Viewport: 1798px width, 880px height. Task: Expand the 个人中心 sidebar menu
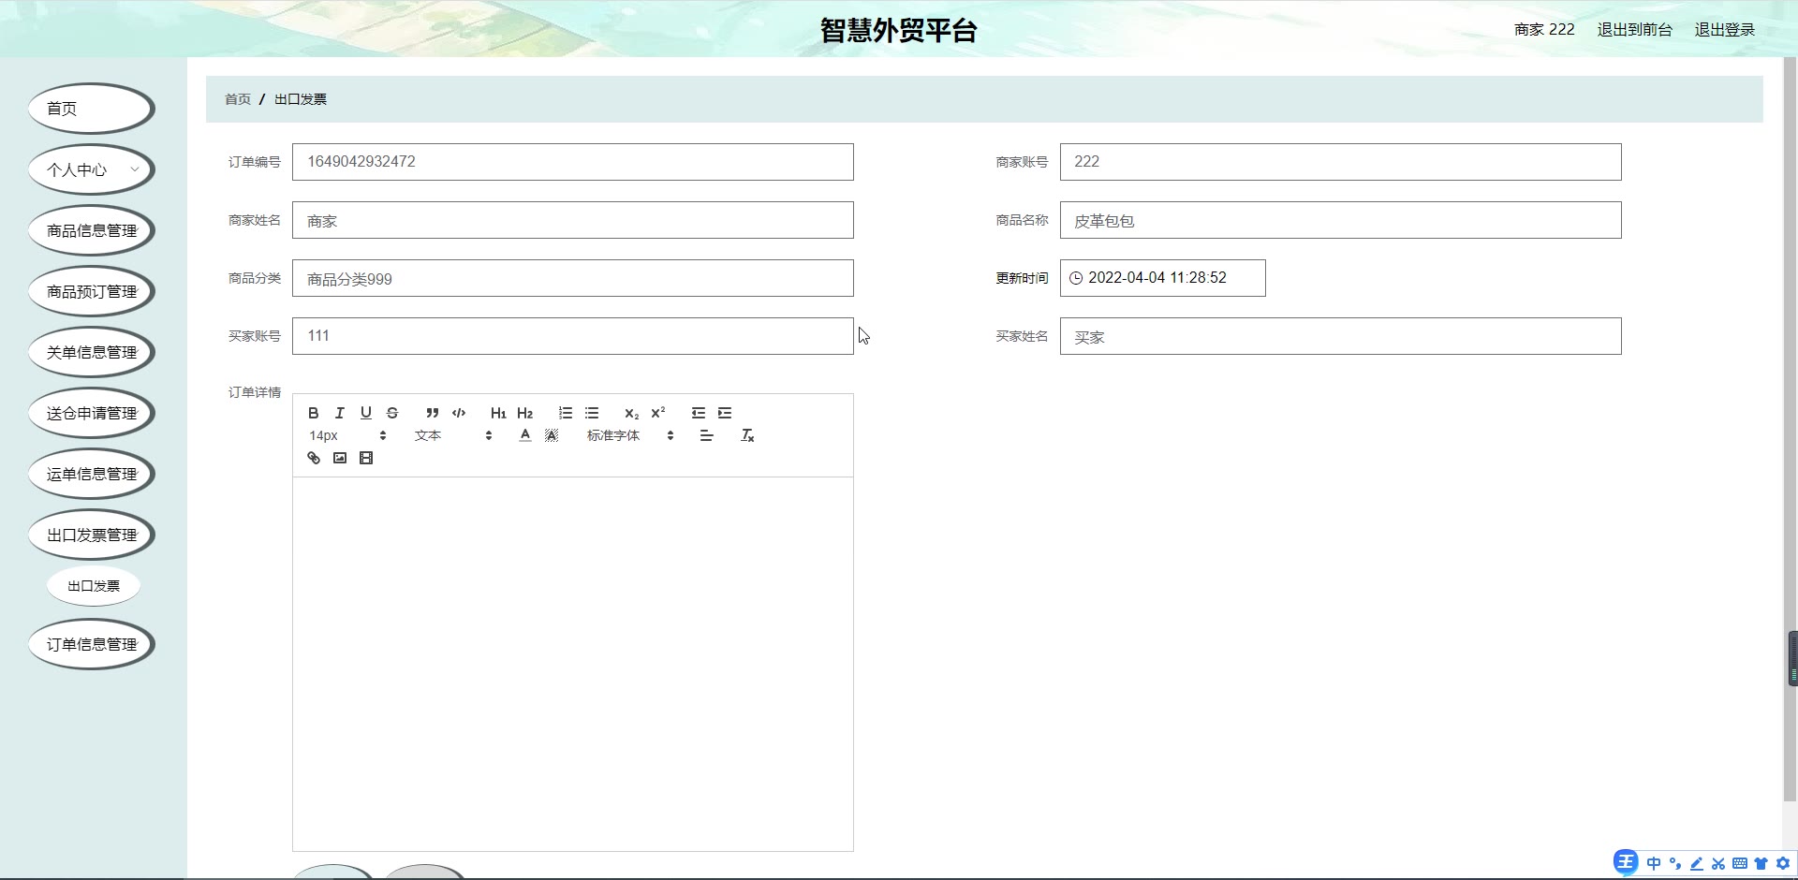[x=92, y=169]
